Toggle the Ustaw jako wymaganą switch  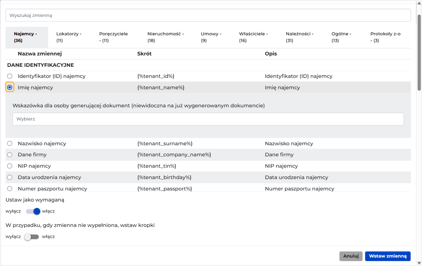click(x=33, y=211)
